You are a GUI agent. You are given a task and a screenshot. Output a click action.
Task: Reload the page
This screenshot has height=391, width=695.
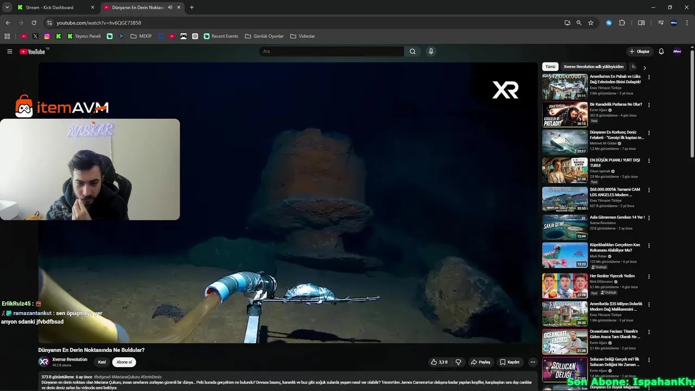[x=34, y=23]
